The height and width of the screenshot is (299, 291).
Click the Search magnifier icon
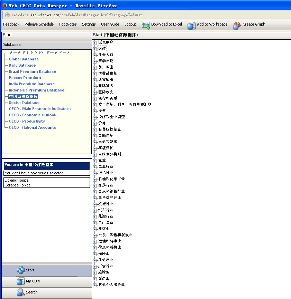(21, 292)
